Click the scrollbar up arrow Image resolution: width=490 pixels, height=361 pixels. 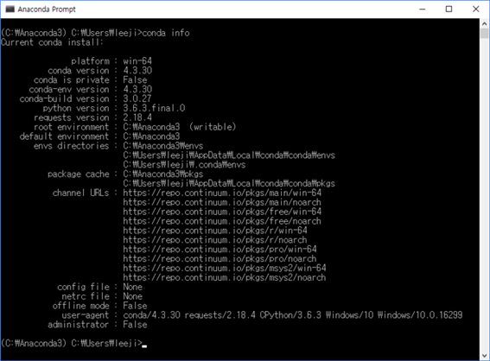click(x=484, y=23)
